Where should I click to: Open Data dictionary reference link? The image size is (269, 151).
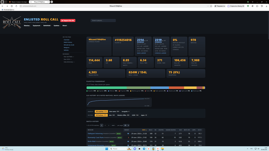(x=69, y=62)
